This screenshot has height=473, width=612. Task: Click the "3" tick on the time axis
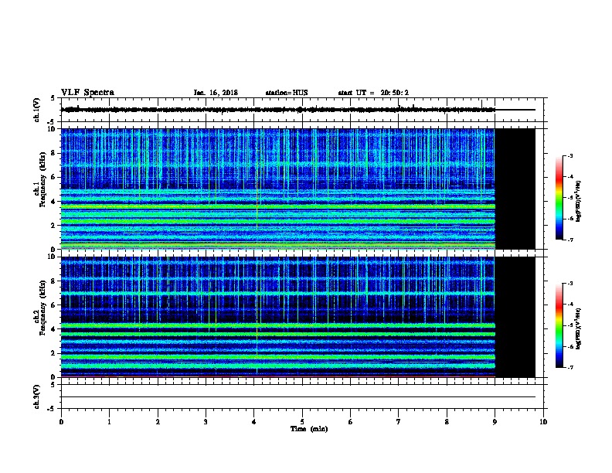(206, 422)
